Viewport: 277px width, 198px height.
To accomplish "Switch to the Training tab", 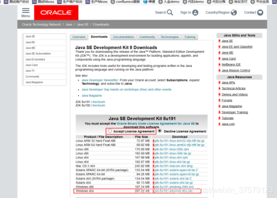I will 189,37.
